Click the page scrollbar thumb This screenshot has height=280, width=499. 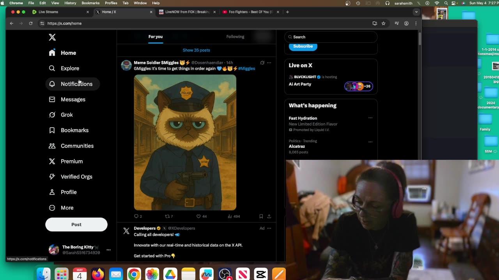click(419, 38)
